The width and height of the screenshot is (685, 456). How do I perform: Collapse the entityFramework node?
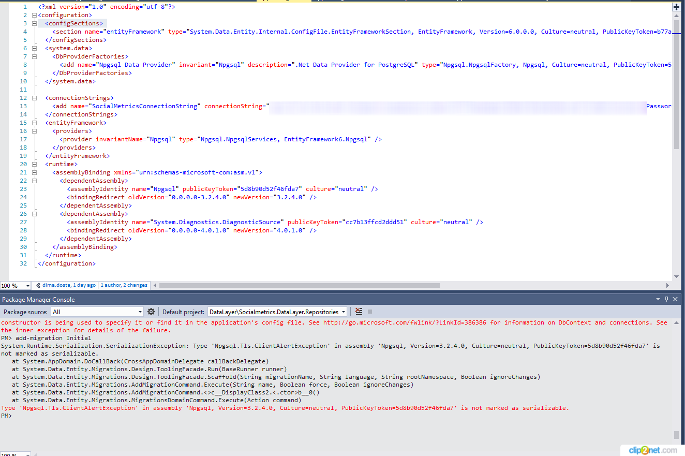[34, 123]
